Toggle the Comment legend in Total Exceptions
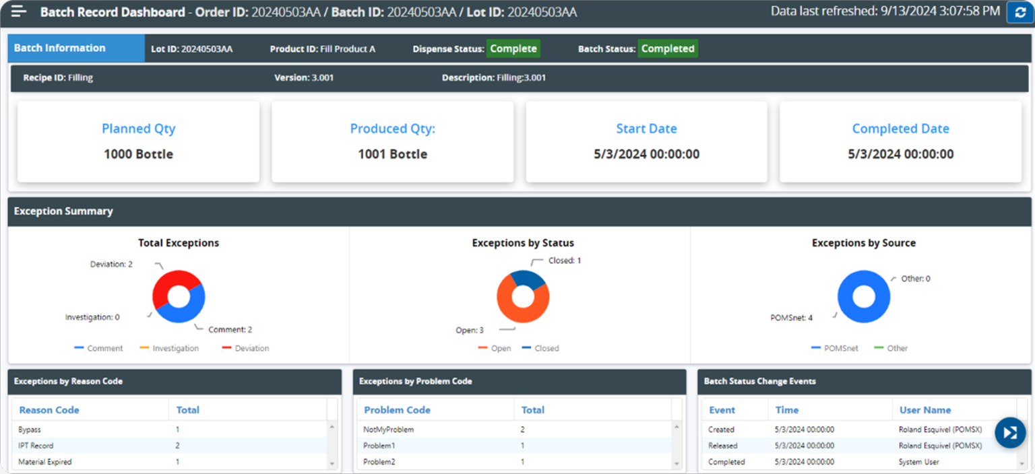The height and width of the screenshot is (474, 1035). click(x=98, y=348)
